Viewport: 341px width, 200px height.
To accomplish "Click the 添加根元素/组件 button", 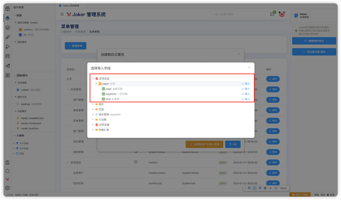I will click(314, 52).
